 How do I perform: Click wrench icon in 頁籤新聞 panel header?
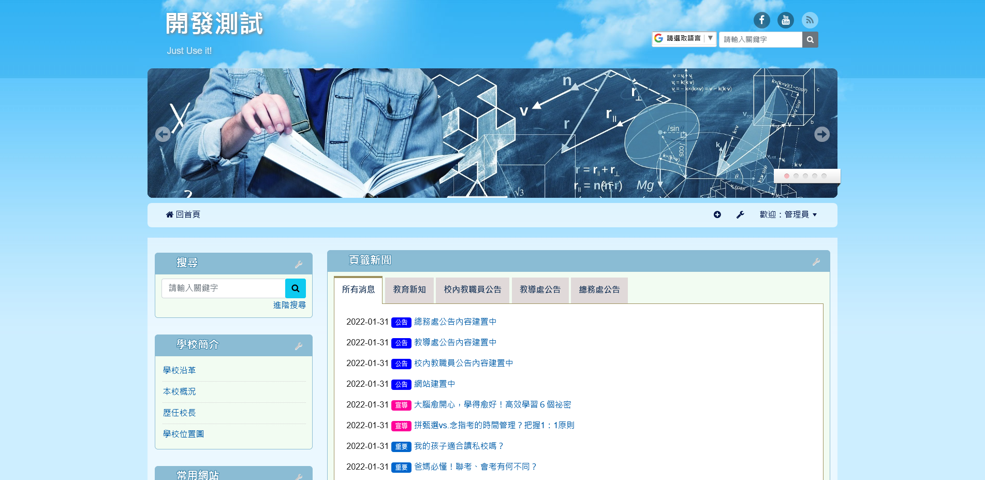(x=816, y=262)
